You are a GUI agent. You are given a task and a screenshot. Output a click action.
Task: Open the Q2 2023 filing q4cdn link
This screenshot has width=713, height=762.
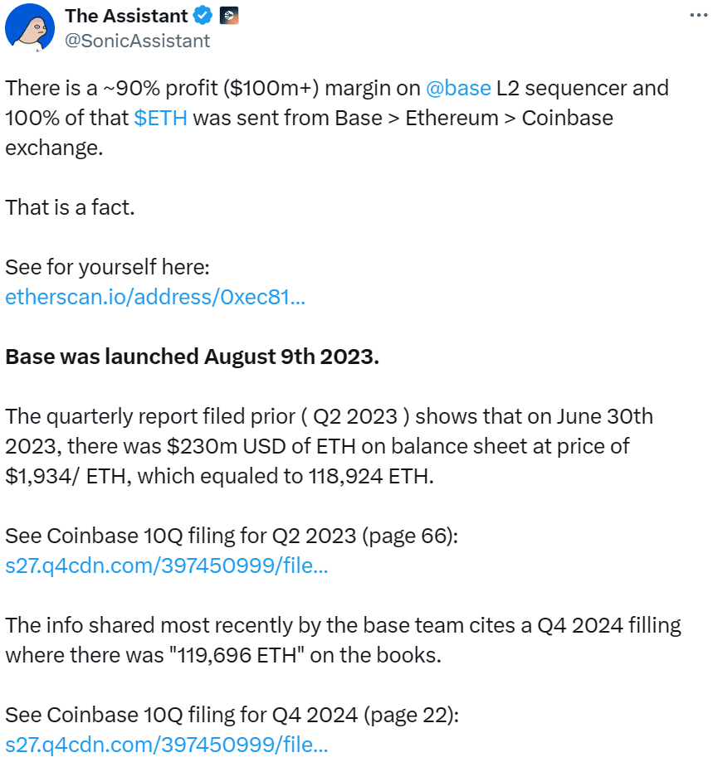(167, 565)
